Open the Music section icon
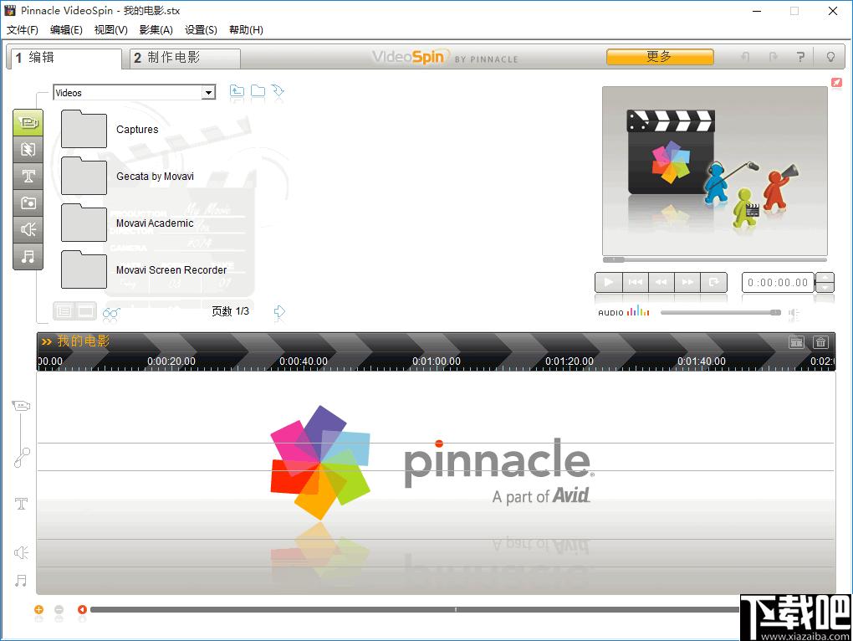The width and height of the screenshot is (853, 641). [28, 256]
